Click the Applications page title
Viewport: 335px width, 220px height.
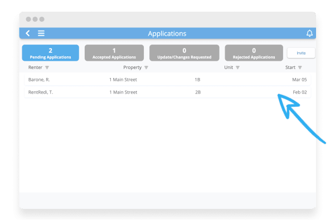click(167, 34)
